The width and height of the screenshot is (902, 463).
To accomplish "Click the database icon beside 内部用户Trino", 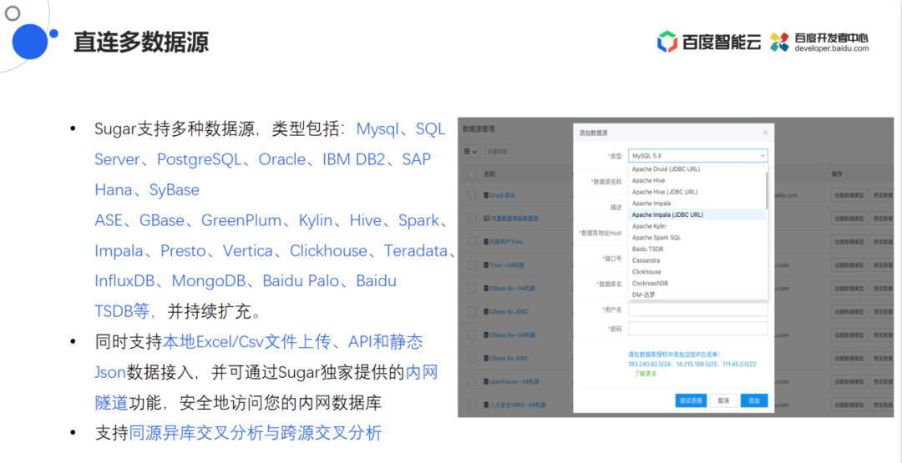I will (x=486, y=242).
